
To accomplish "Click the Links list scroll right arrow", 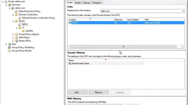I will [x=183, y=47].
